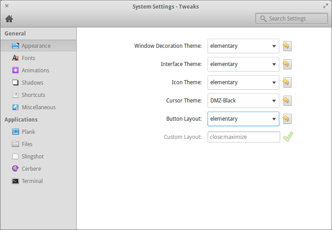Reset the Cursor Theme to default
The height and width of the screenshot is (230, 332).
click(x=287, y=101)
